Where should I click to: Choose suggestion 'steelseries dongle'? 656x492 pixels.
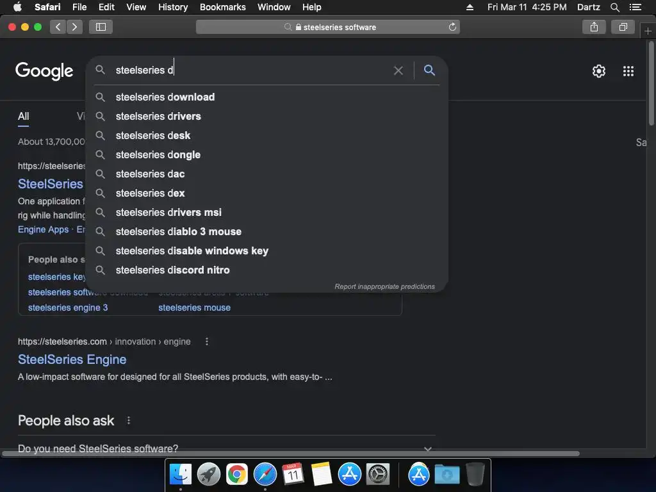click(x=267, y=155)
